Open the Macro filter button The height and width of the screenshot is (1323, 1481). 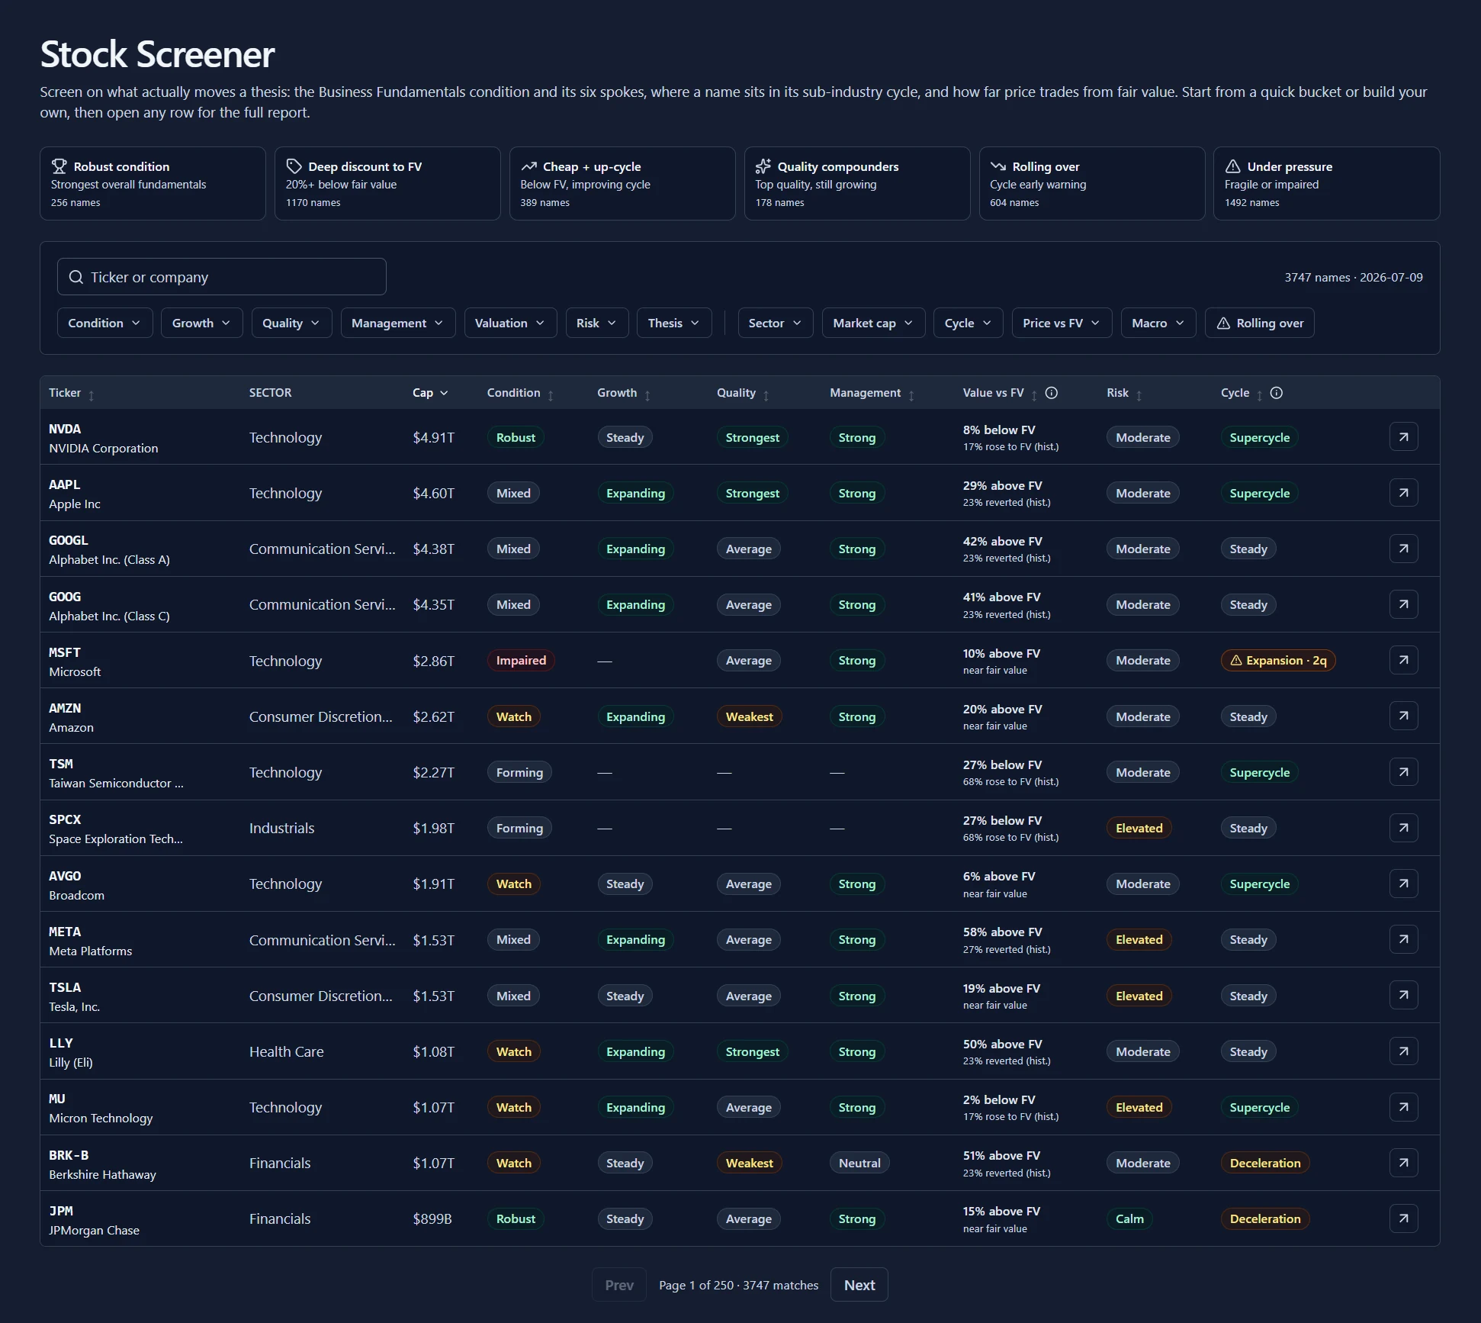[x=1158, y=323]
